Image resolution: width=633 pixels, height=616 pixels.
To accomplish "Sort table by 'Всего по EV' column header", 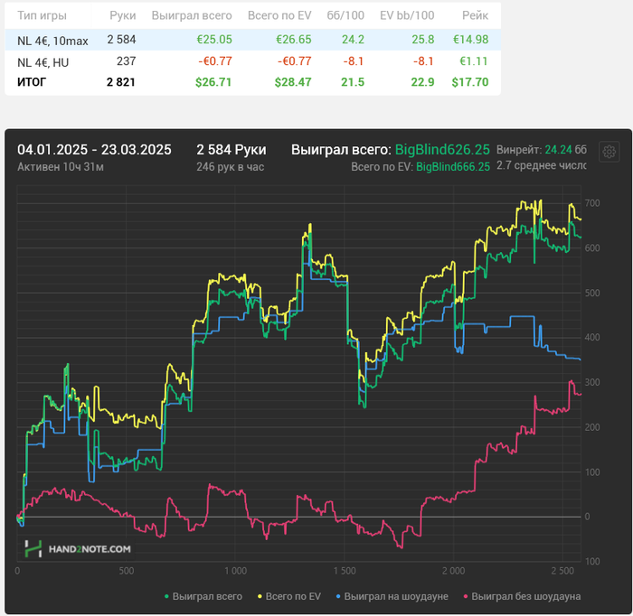I will coord(279,15).
